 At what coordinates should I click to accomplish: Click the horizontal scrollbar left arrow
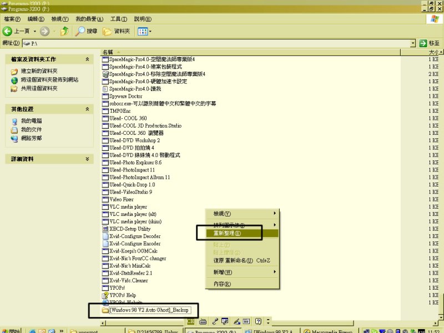tap(103, 323)
